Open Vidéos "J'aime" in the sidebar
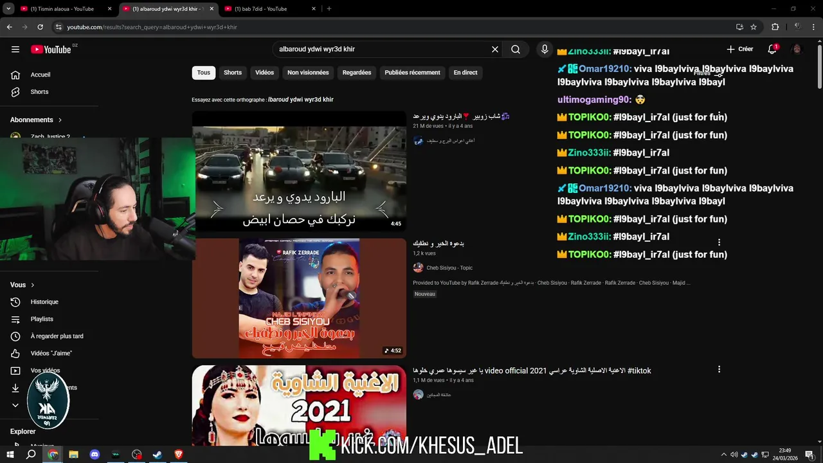This screenshot has height=463, width=823. click(51, 354)
